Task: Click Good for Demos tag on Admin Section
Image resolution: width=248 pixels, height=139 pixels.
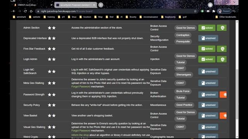Action: [186, 28]
